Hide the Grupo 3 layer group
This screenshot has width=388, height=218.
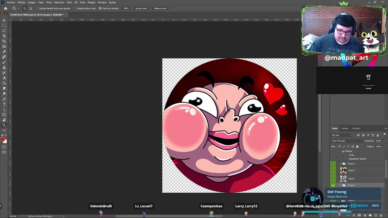pyautogui.click(x=333, y=185)
